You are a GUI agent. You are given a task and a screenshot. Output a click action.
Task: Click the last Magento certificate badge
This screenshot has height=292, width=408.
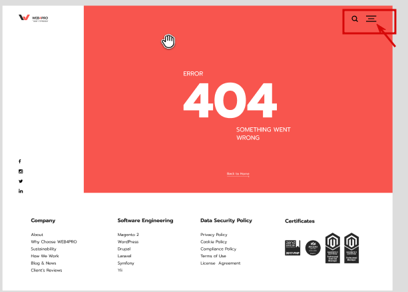coord(351,248)
